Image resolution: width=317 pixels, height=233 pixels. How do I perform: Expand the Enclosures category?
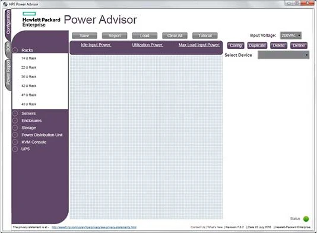[15, 121]
